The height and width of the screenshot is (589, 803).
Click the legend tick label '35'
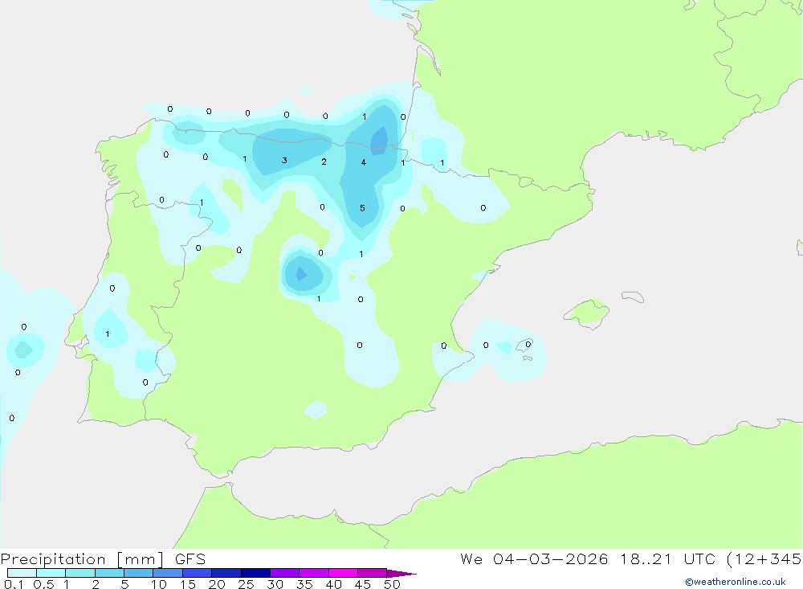304,584
